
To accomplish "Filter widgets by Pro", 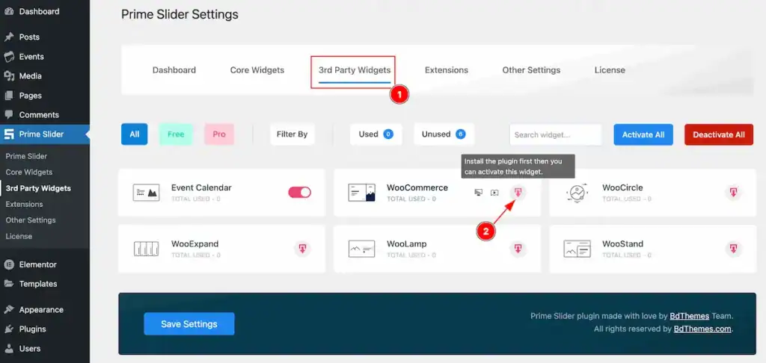I will point(219,134).
